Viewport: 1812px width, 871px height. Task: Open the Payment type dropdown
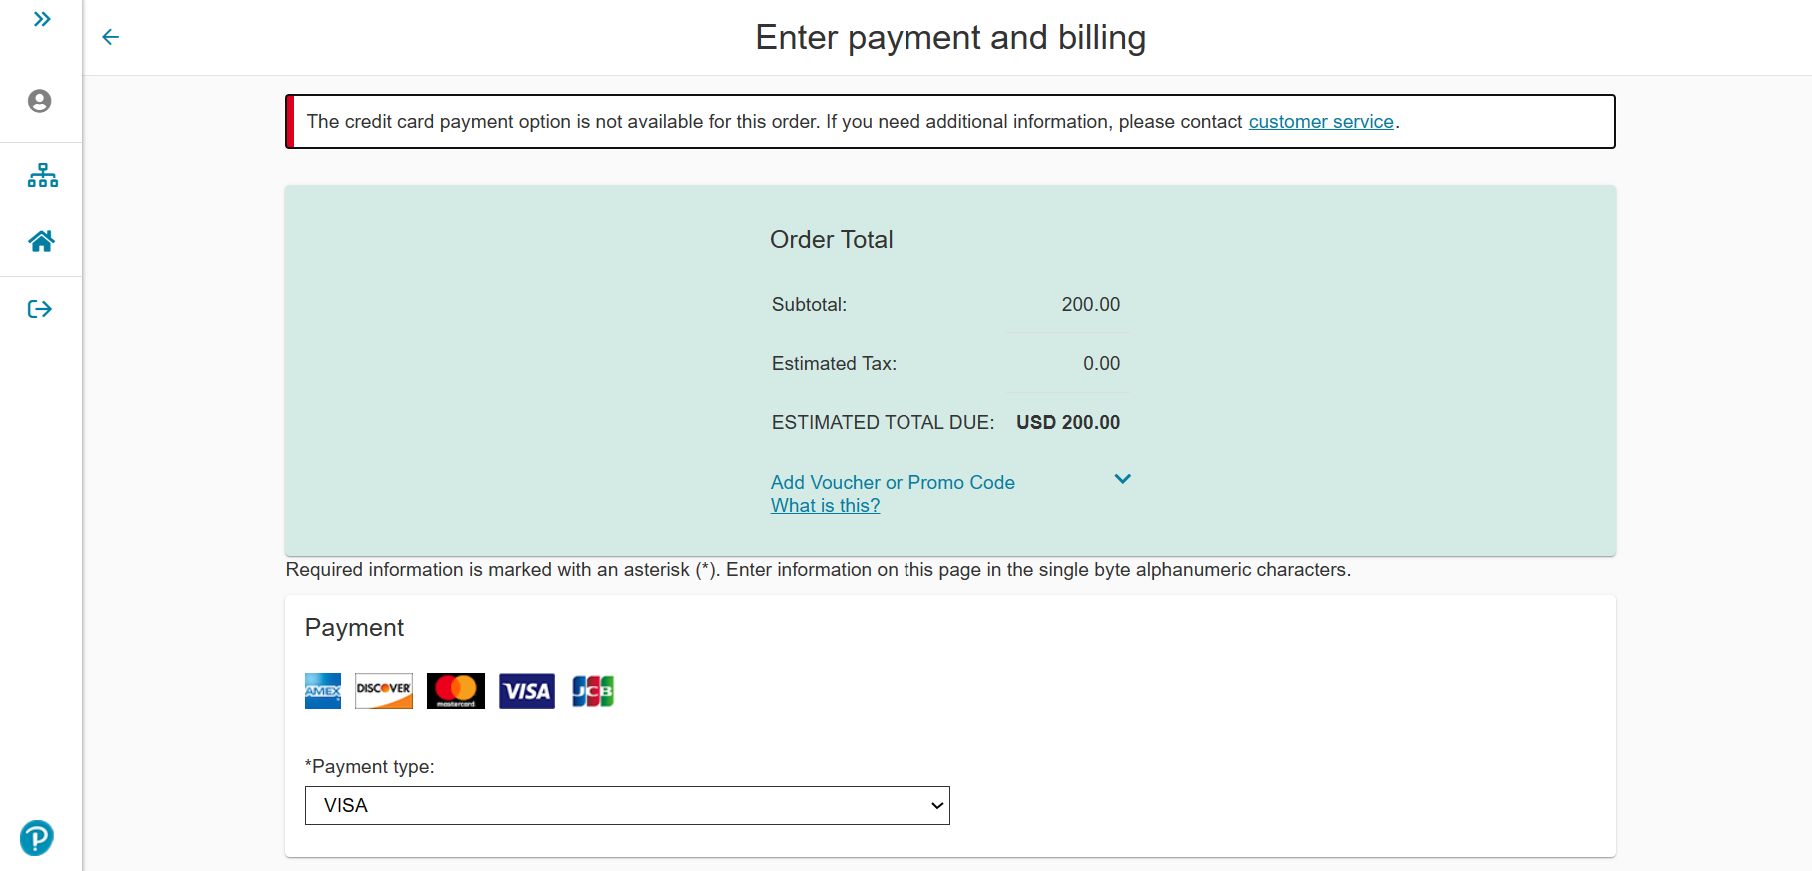tap(627, 805)
